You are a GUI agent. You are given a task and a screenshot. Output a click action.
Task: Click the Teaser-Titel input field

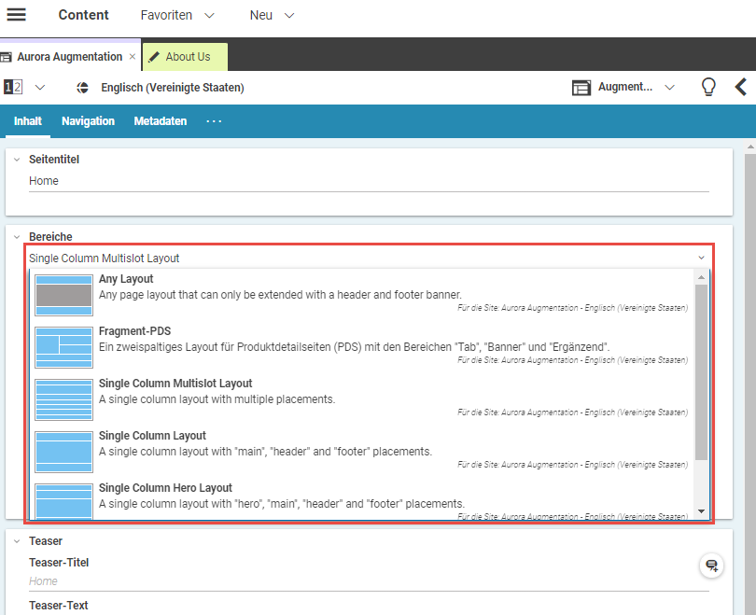pyautogui.click(x=369, y=580)
